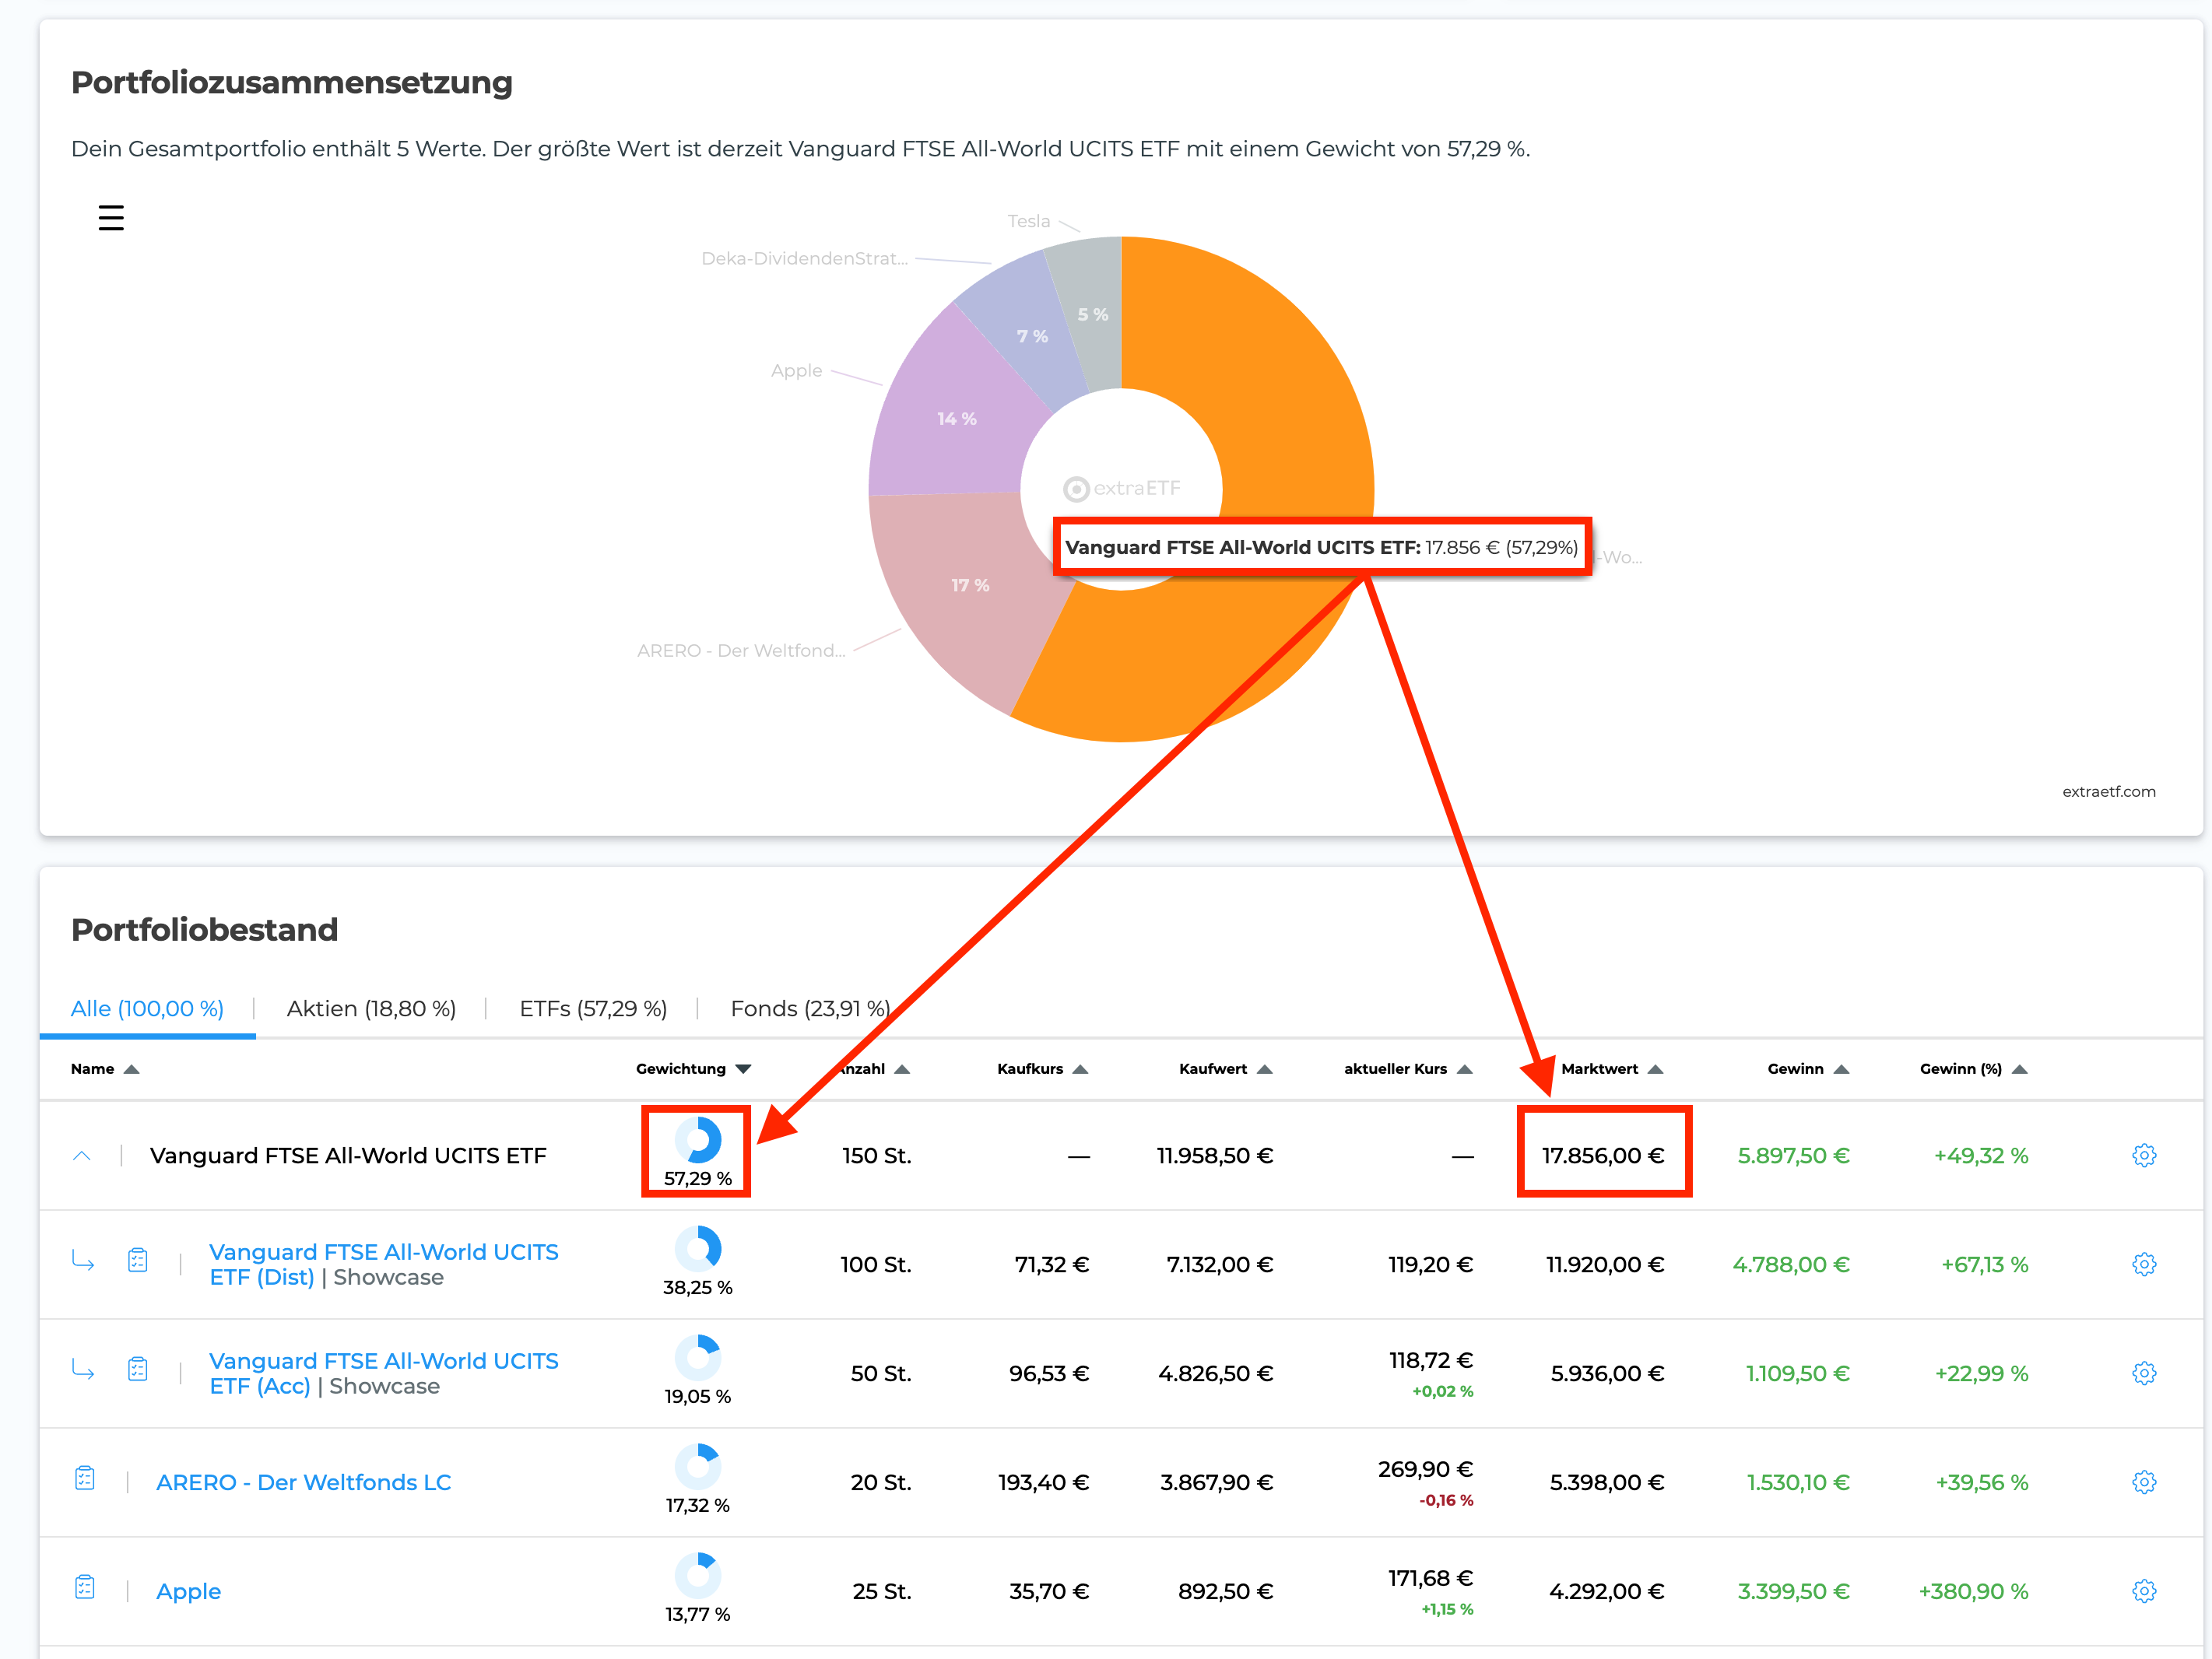
Task: Sort table by Name column
Action: click(x=104, y=1069)
